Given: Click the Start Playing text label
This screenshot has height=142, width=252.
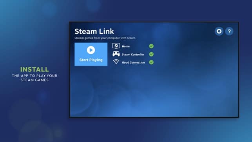Looking at the screenshot, I should (x=91, y=60).
